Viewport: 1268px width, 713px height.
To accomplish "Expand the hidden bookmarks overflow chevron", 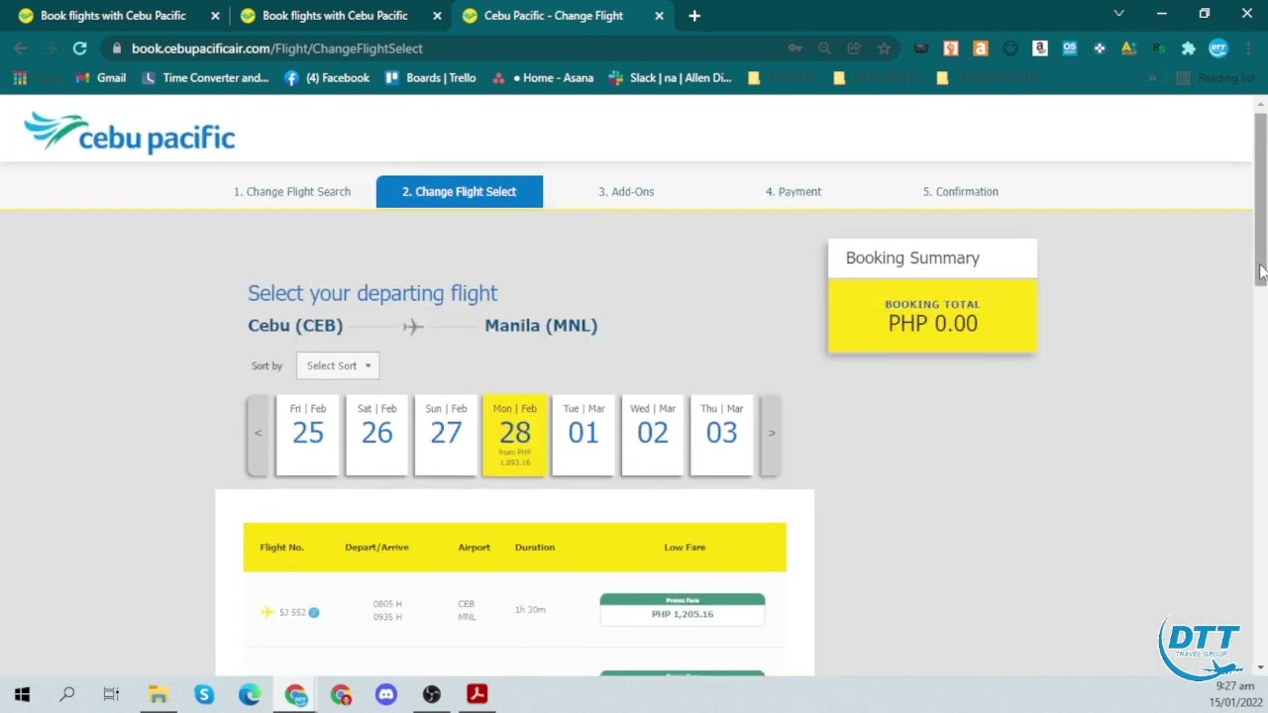I will [x=1152, y=77].
